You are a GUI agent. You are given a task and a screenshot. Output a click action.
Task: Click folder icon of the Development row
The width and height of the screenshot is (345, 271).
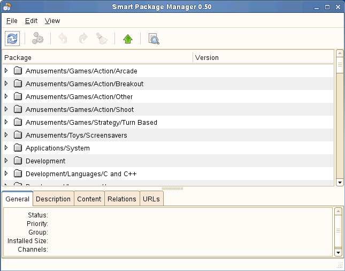(x=18, y=161)
